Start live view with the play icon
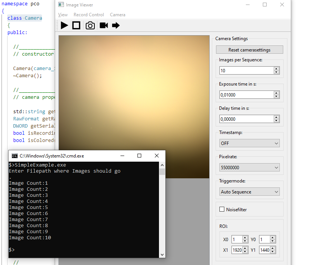This screenshot has width=321, height=265. [x=64, y=25]
